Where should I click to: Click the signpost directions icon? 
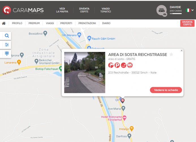7,54
